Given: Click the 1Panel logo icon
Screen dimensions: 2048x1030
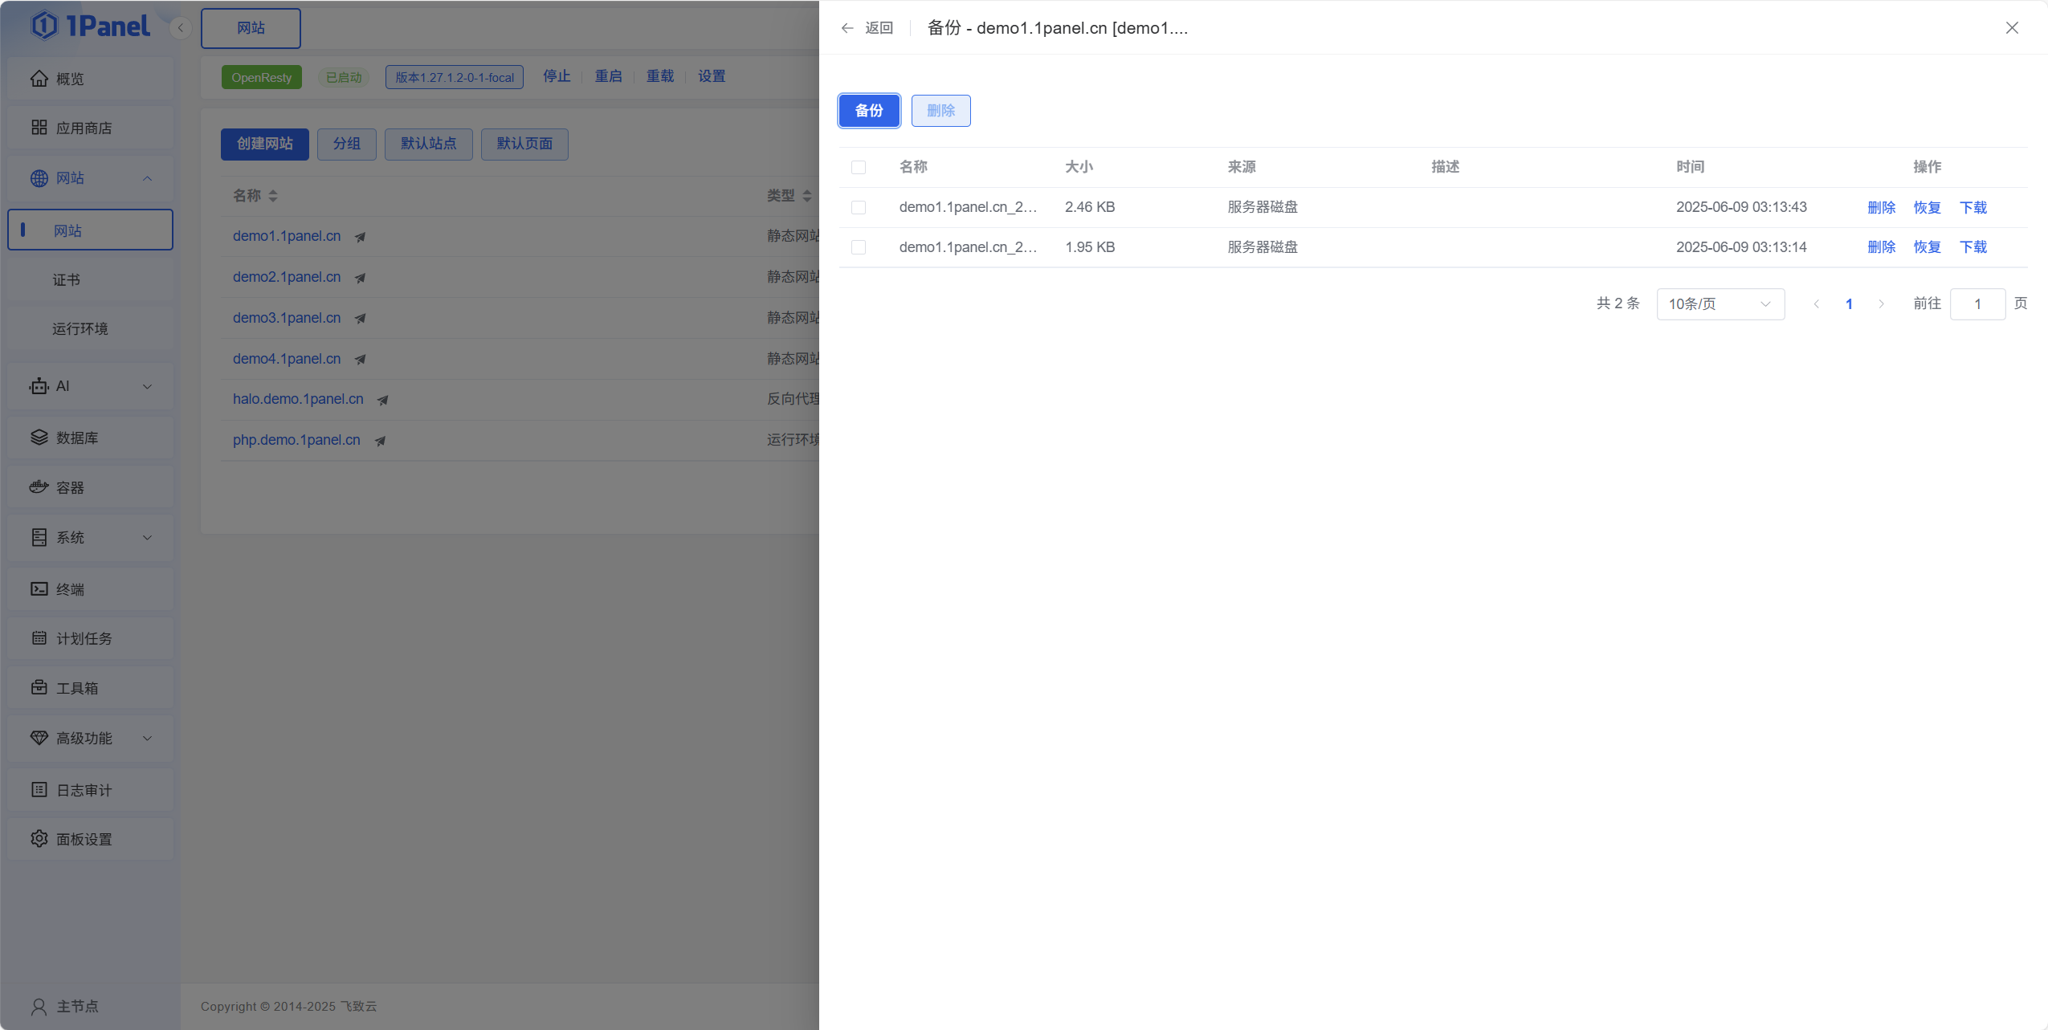Looking at the screenshot, I should pos(45,26).
